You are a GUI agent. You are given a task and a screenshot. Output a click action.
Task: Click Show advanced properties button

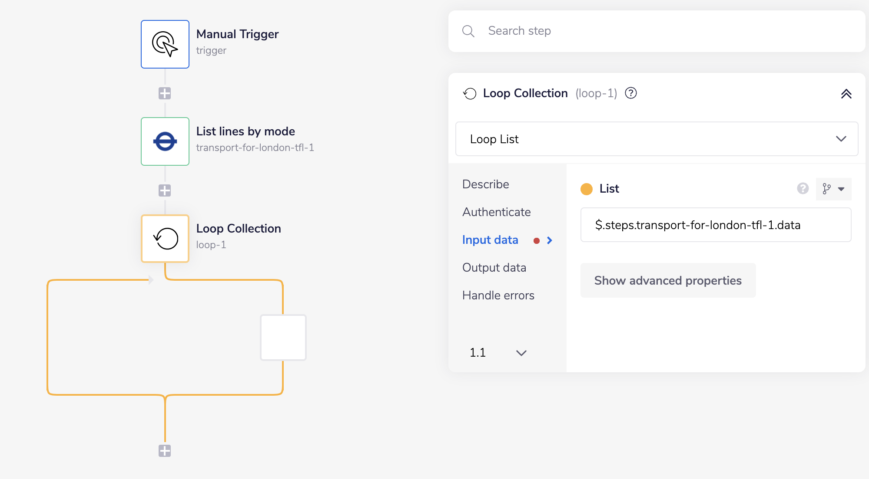668,281
